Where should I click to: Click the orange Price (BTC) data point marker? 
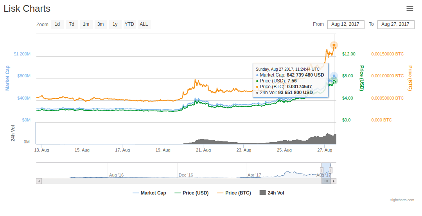pyautogui.click(x=334, y=45)
